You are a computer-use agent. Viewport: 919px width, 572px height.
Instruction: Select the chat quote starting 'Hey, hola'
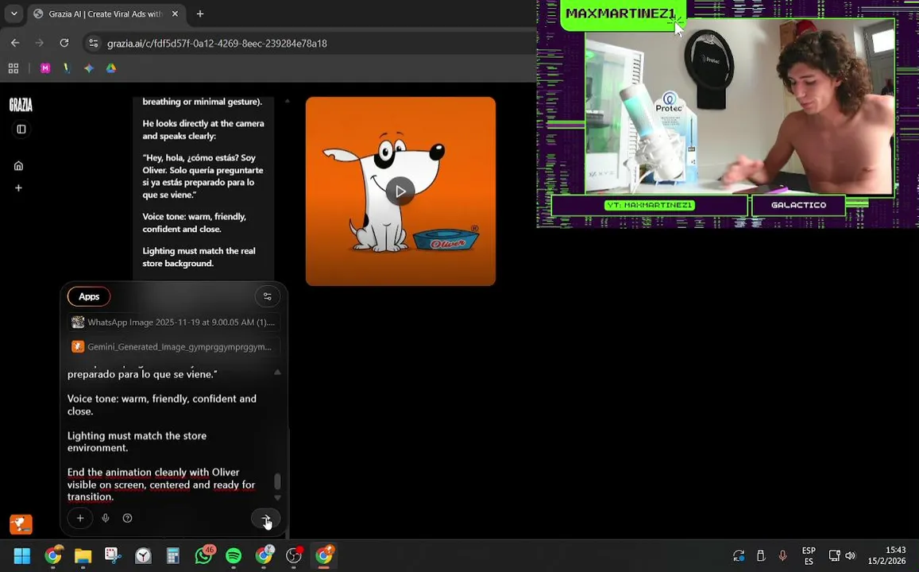click(x=203, y=176)
